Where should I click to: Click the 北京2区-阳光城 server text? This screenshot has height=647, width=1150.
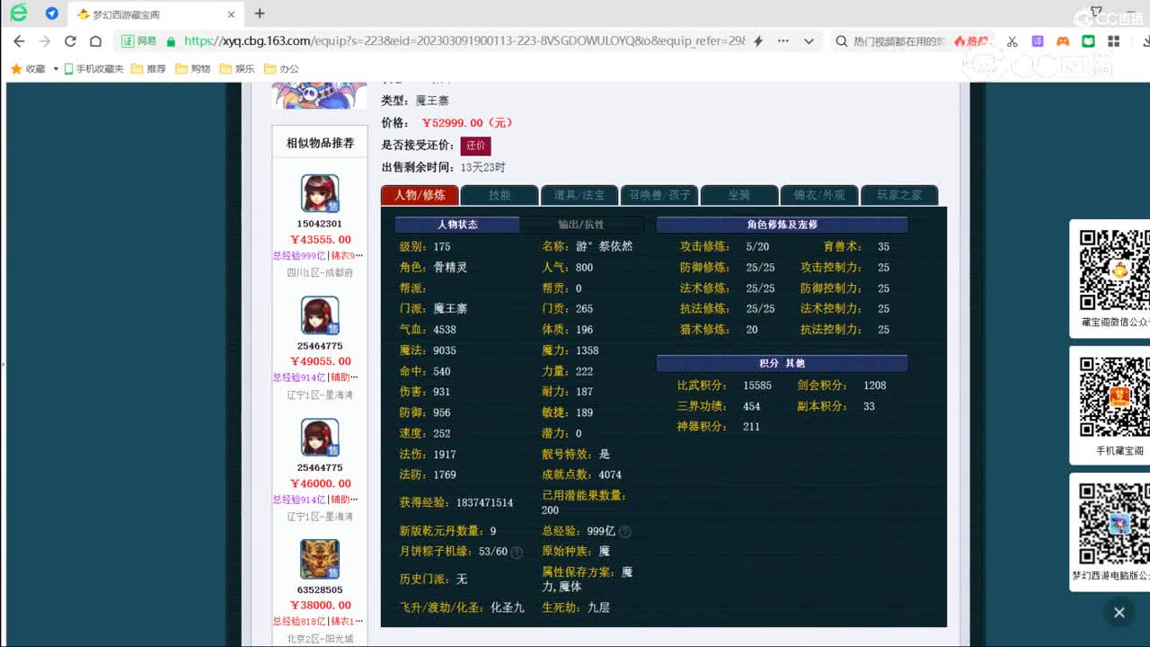[320, 639]
